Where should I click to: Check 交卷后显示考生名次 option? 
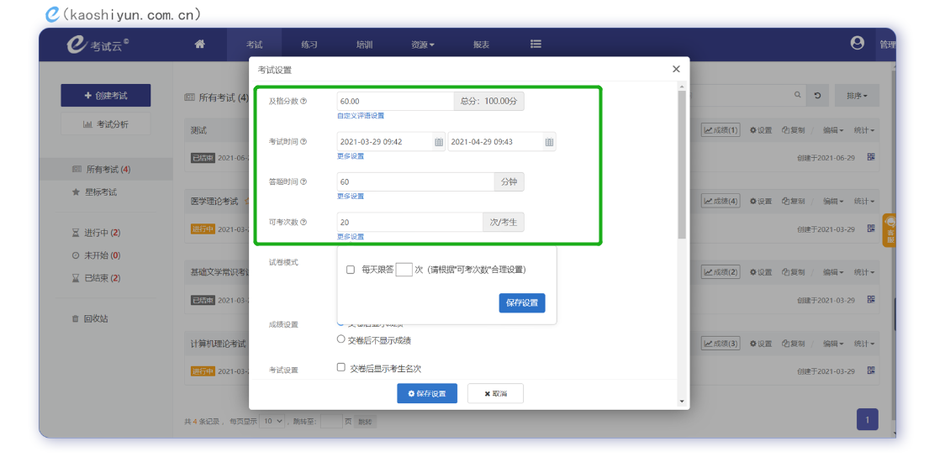coord(340,367)
